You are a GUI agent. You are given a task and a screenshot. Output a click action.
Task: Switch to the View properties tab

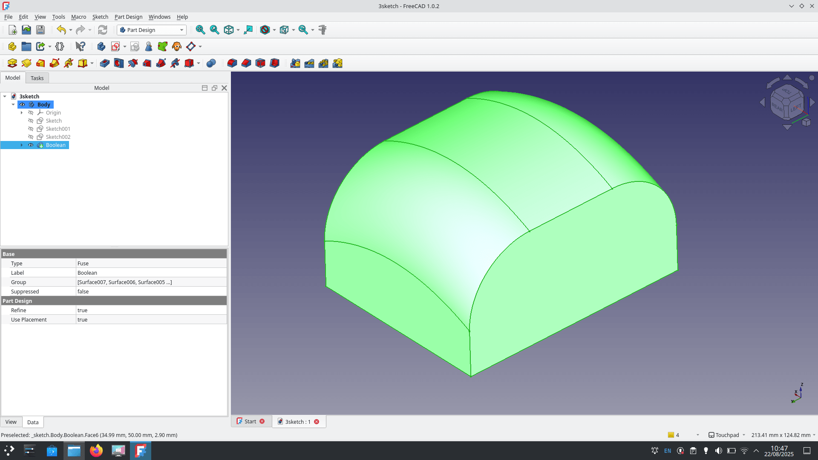coord(11,422)
